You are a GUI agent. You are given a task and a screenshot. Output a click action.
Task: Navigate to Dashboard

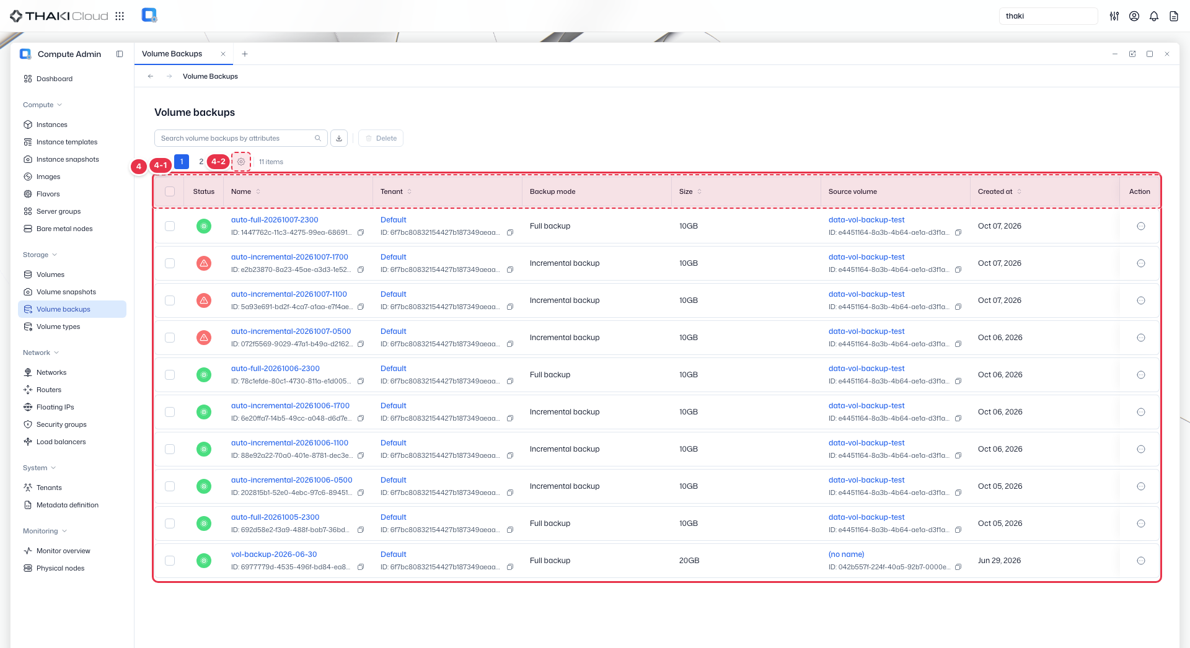[x=72, y=79]
